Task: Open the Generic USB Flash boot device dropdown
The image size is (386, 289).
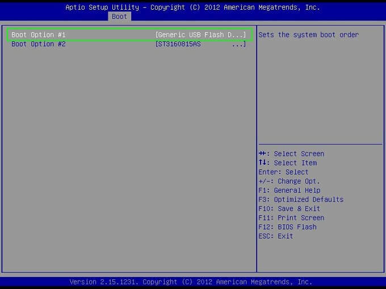Action: (x=200, y=35)
